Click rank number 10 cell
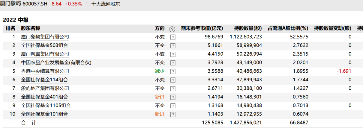363x131 pixels. 12,114
